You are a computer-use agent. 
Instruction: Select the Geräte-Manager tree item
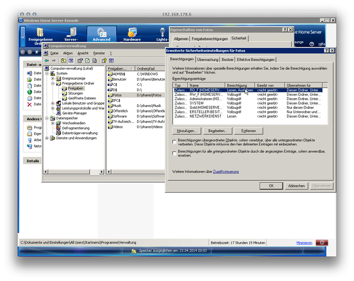coord(74,113)
